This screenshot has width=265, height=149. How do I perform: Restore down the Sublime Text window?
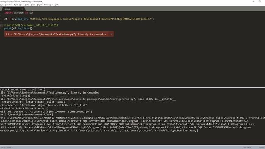point(260,2)
